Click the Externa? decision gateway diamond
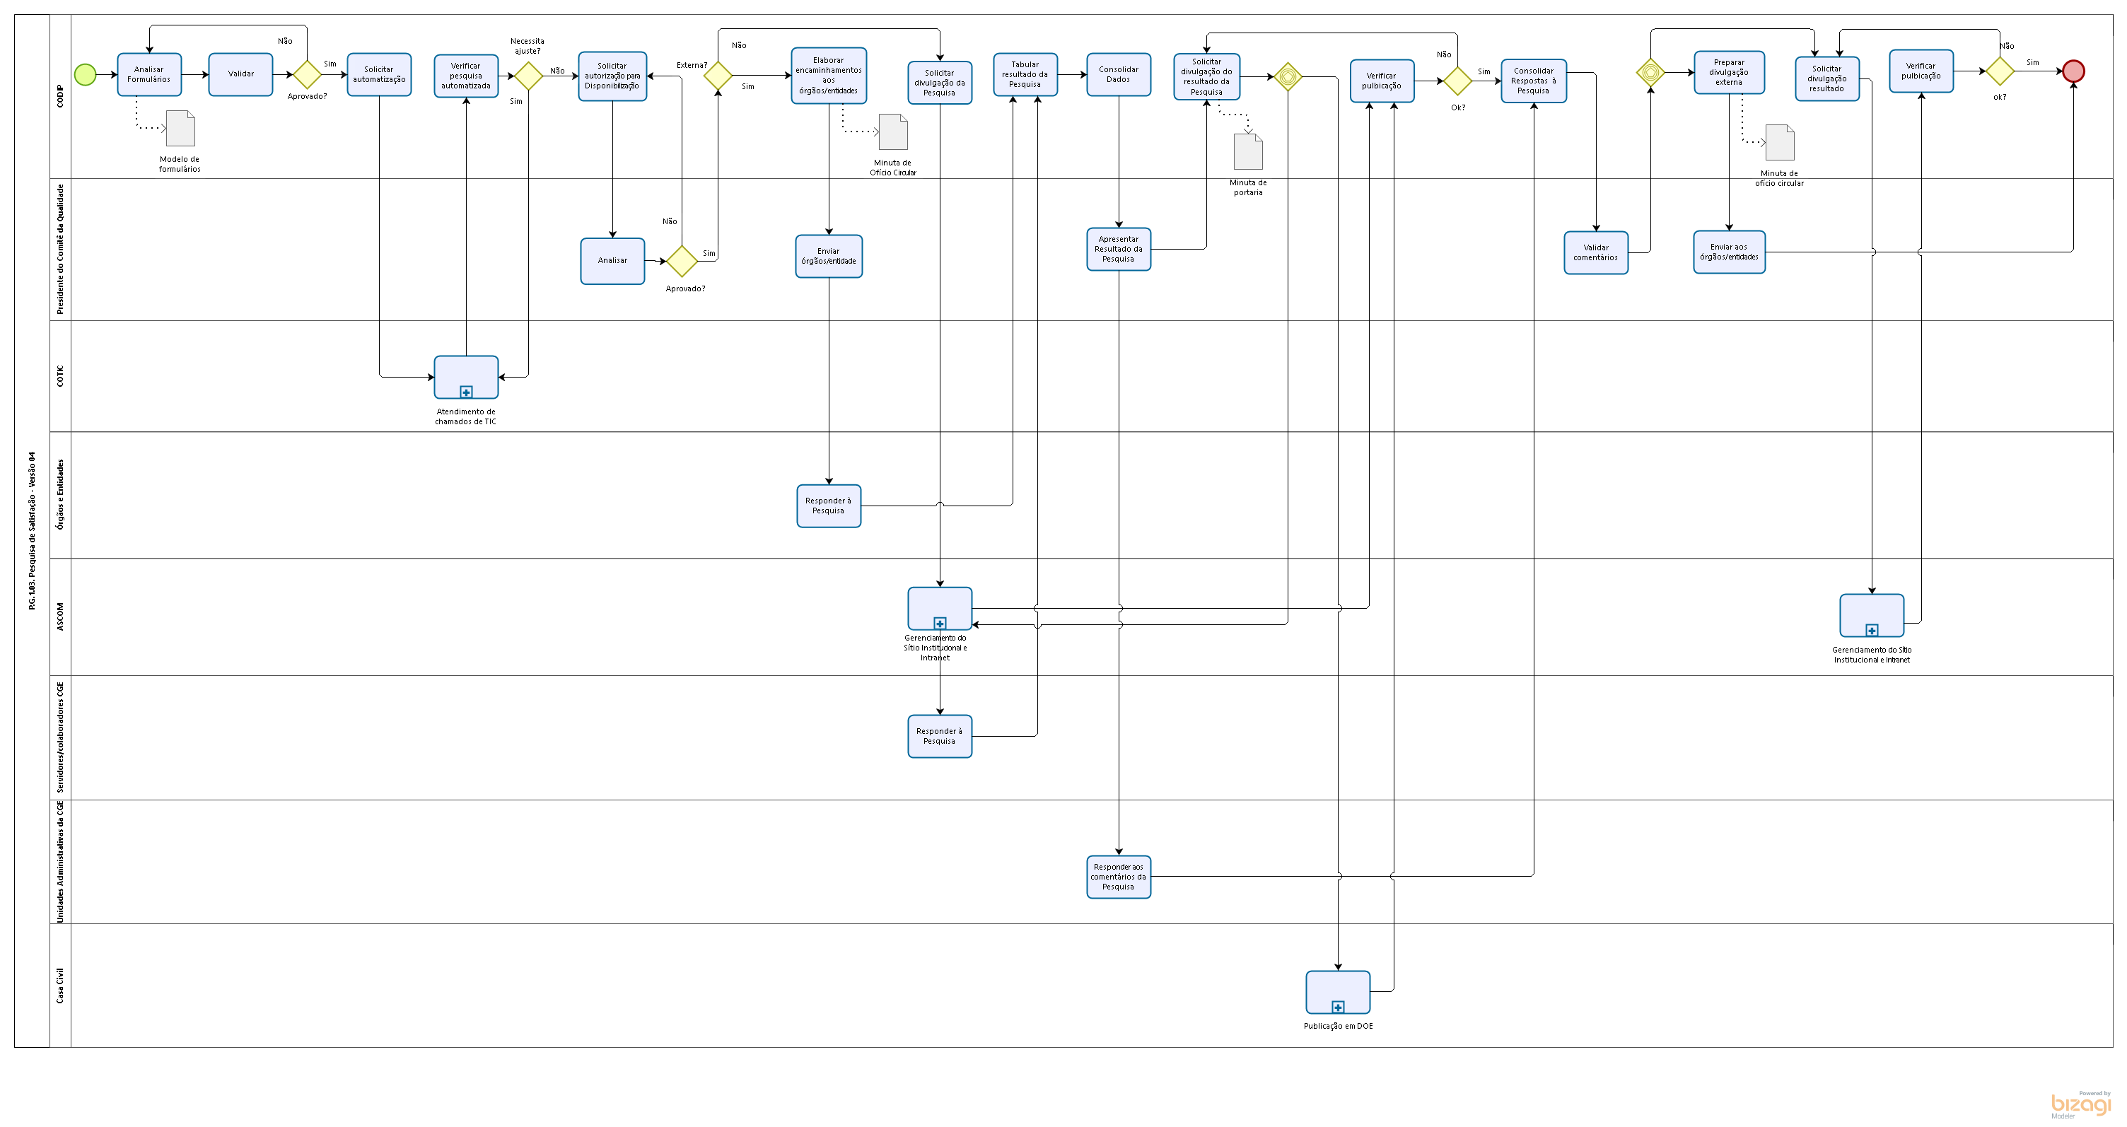This screenshot has height=1127, width=2127. tap(718, 76)
